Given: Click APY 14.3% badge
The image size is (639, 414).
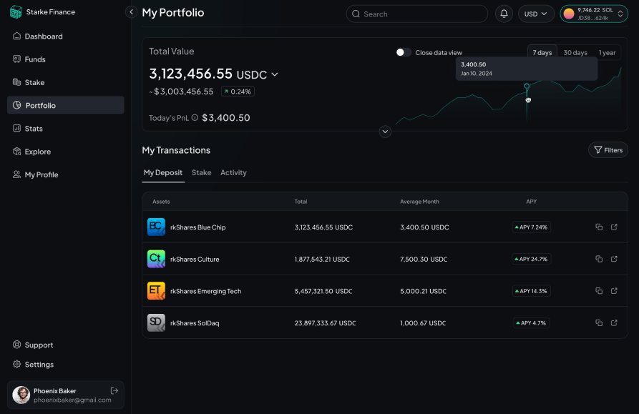Looking at the screenshot, I should click(x=532, y=290).
